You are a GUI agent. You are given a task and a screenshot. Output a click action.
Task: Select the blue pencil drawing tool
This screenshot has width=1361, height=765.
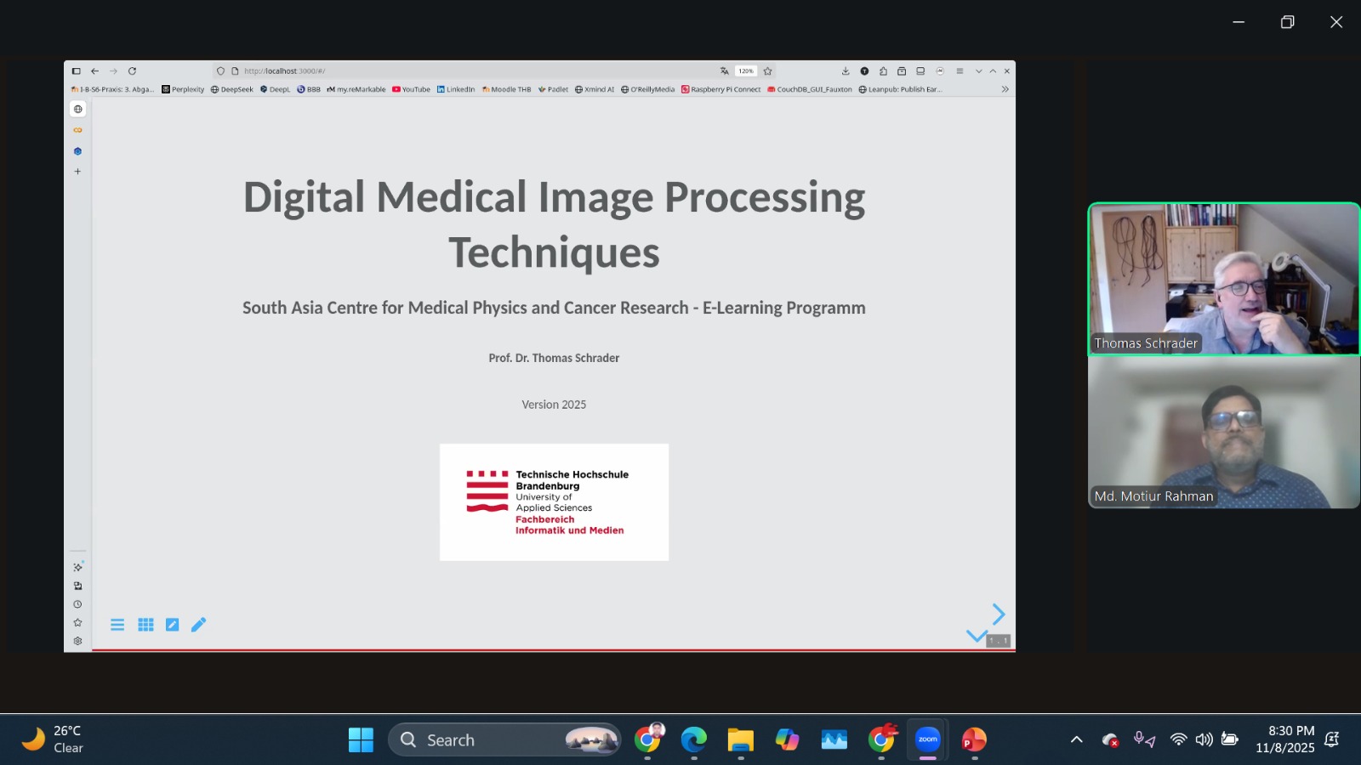pos(198,625)
